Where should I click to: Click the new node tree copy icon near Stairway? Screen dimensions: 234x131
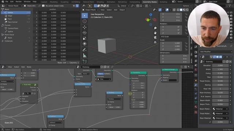point(105,67)
